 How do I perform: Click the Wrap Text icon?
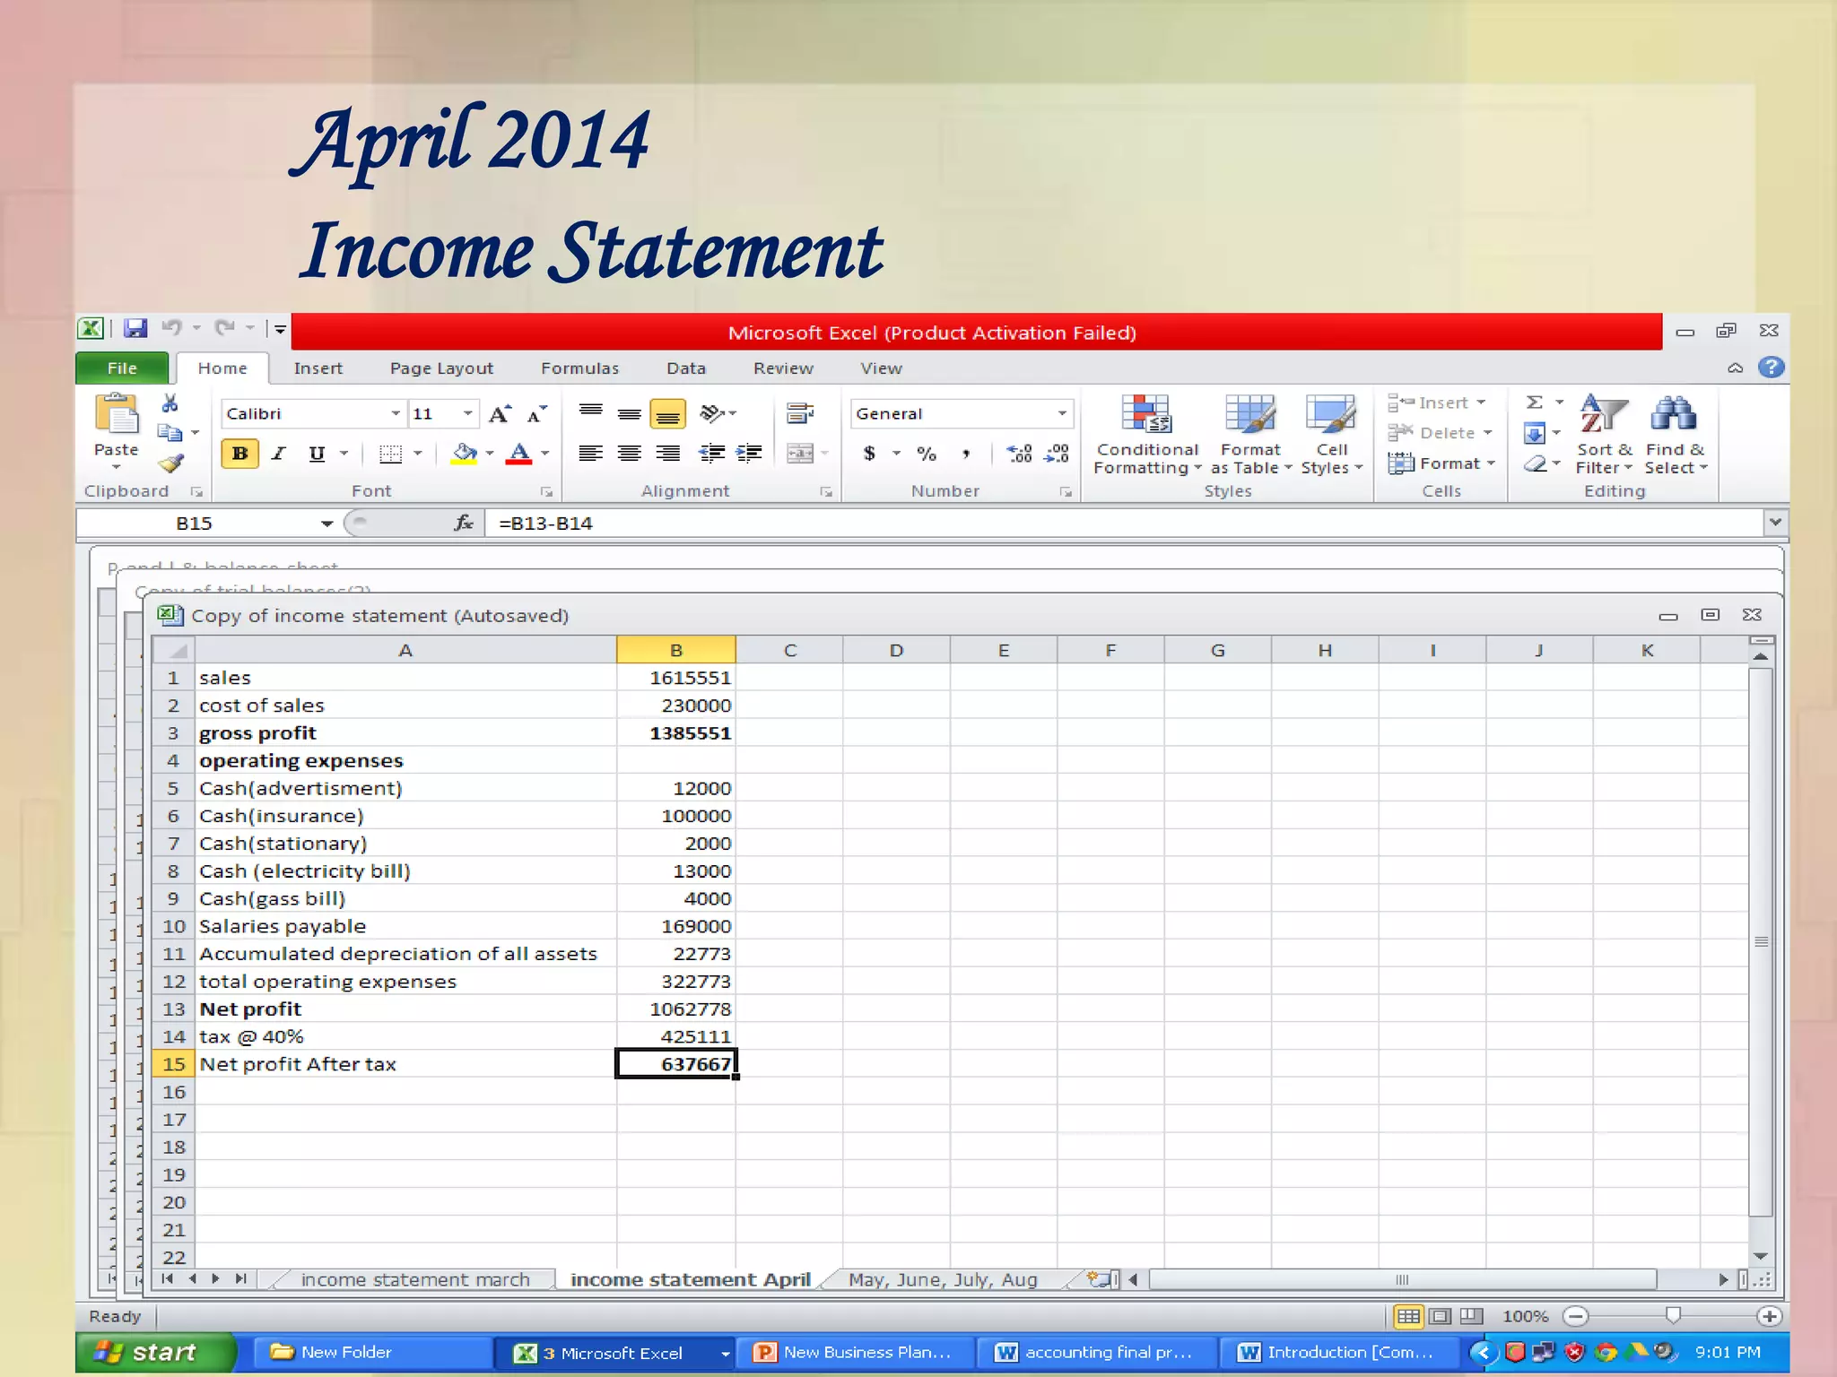[x=799, y=413]
